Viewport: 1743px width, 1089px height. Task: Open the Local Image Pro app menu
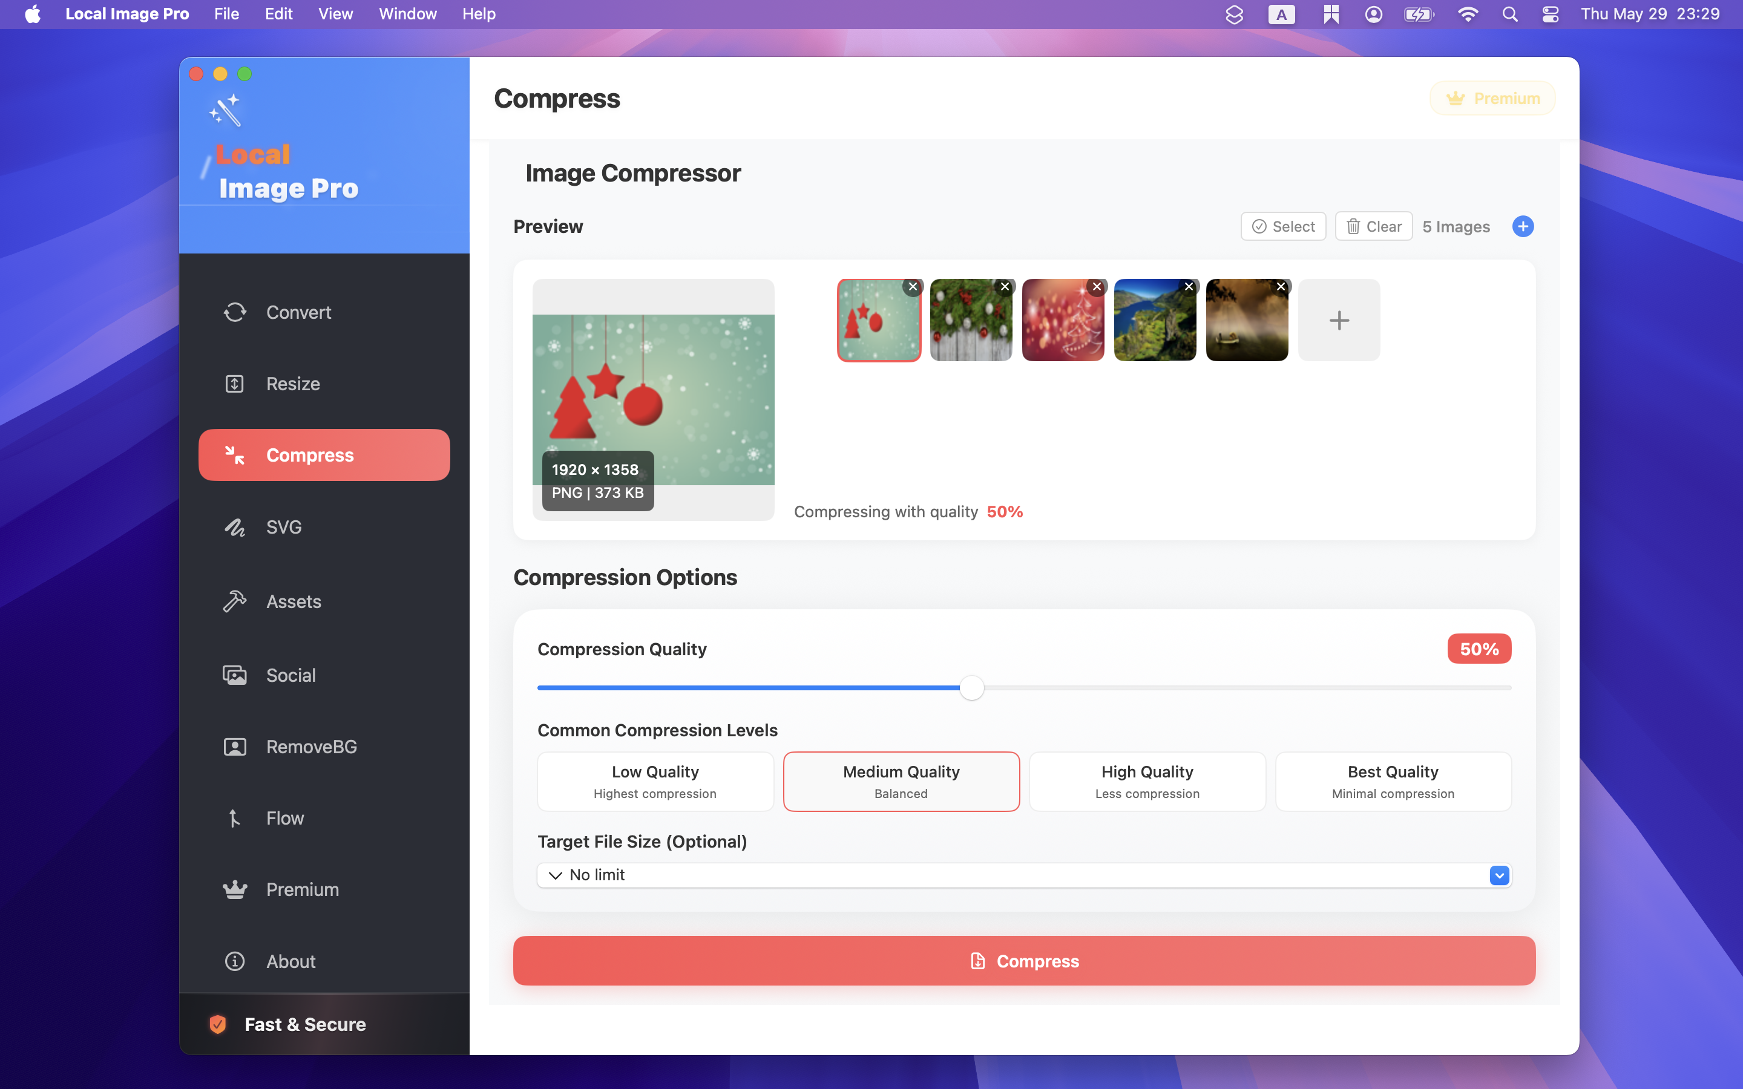(126, 15)
